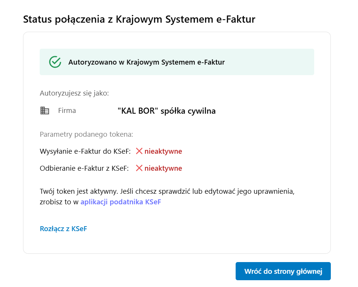Click the Status połączenia page heading

[x=139, y=20]
